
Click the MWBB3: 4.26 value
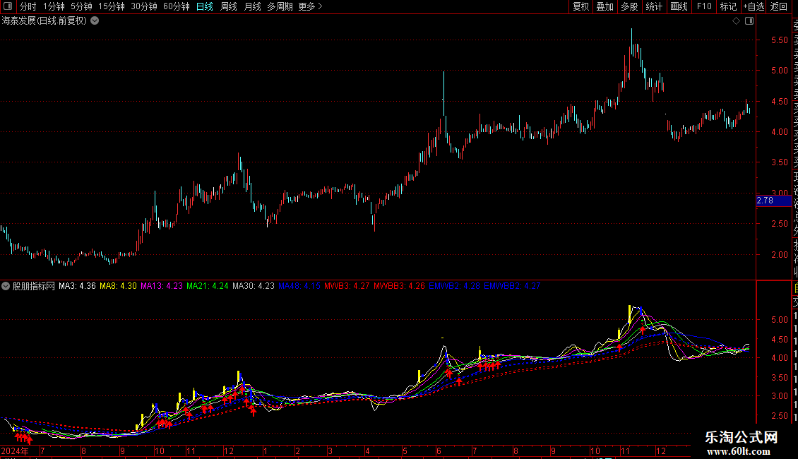399,286
